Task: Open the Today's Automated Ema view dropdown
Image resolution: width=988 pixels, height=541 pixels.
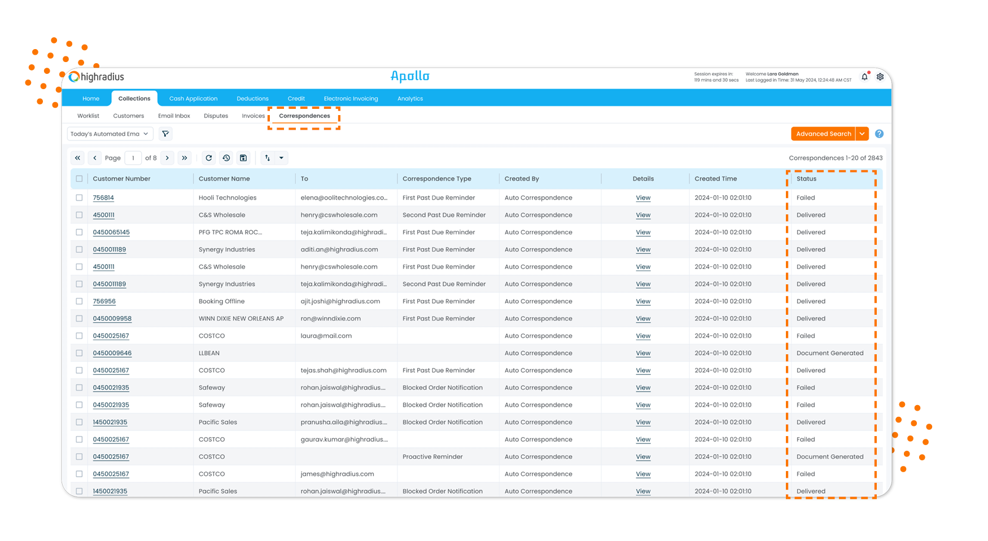Action: [x=110, y=134]
